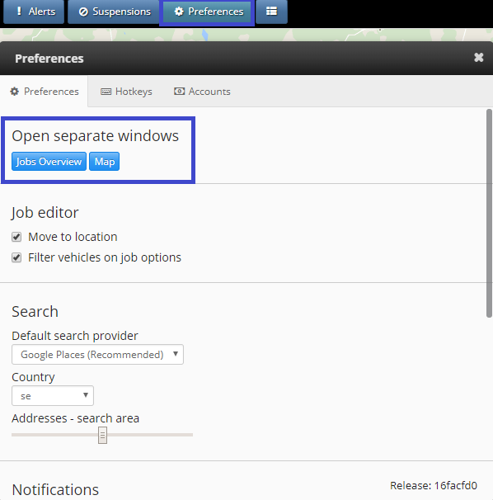Click the Open separate windows heading
This screenshot has width=493, height=500.
pos(96,136)
